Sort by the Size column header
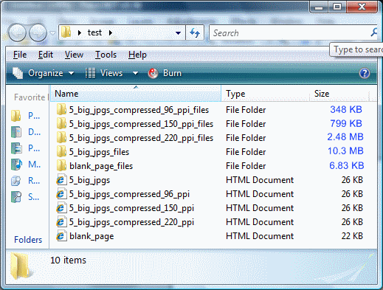This screenshot has height=290, width=383. pyautogui.click(x=339, y=94)
